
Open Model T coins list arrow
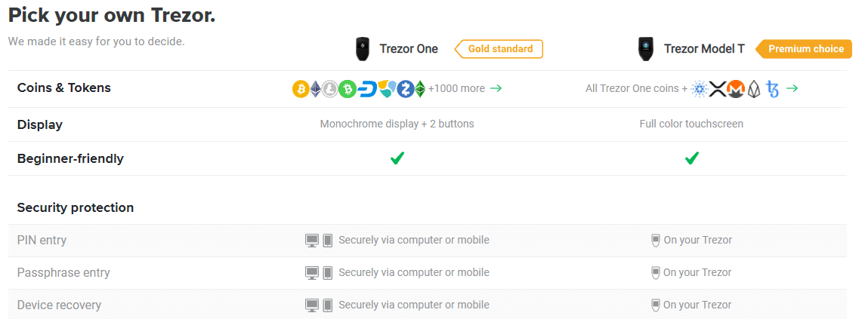pyautogui.click(x=792, y=89)
